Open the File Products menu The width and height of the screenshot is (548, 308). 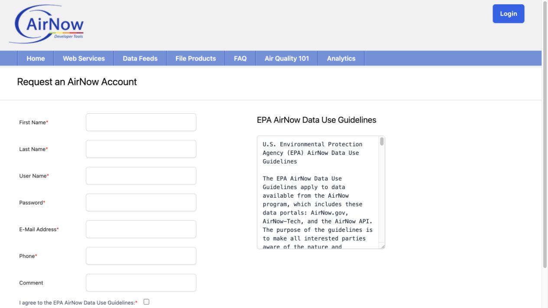pyautogui.click(x=195, y=58)
